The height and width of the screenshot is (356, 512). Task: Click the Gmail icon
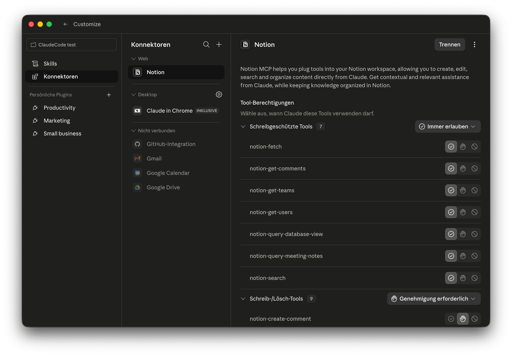pyautogui.click(x=137, y=159)
